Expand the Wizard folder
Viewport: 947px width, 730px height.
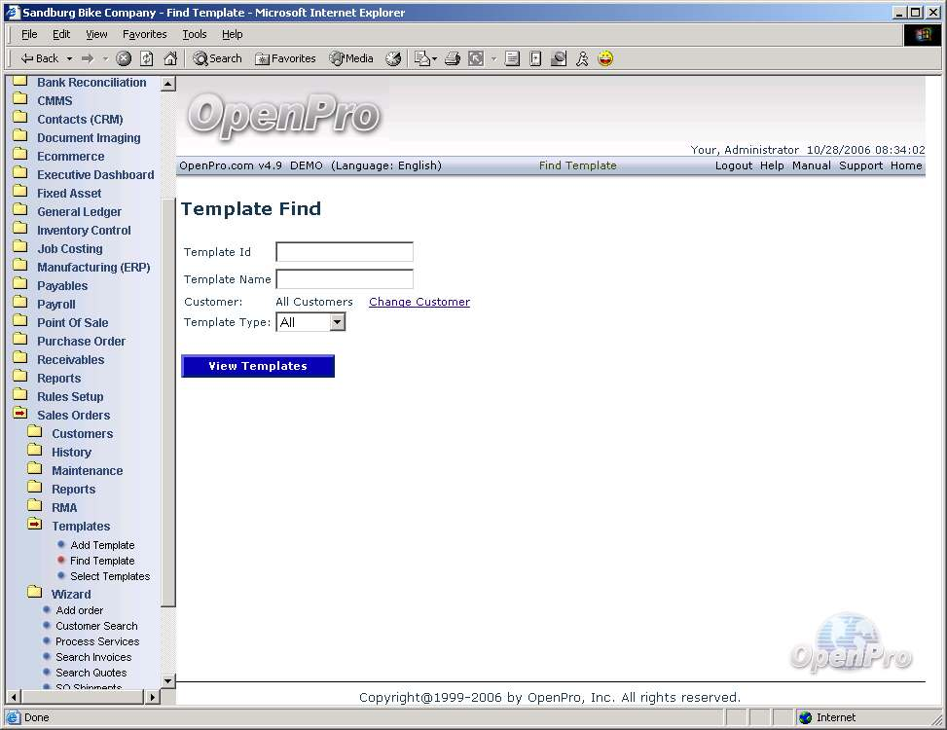(x=71, y=595)
